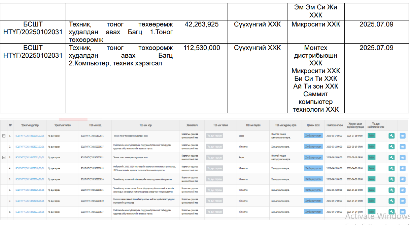Click the green gavel icon in row 2

pyautogui.click(x=391, y=147)
